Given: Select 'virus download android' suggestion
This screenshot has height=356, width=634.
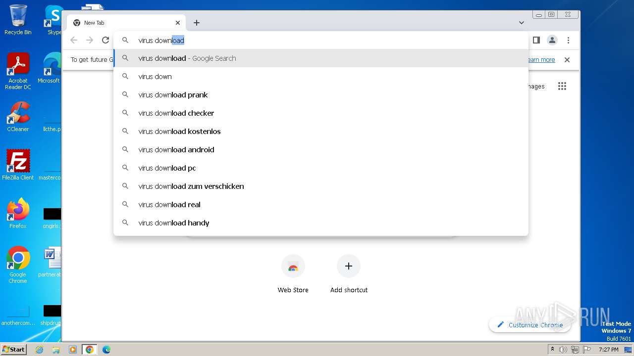Looking at the screenshot, I should click(x=321, y=150).
